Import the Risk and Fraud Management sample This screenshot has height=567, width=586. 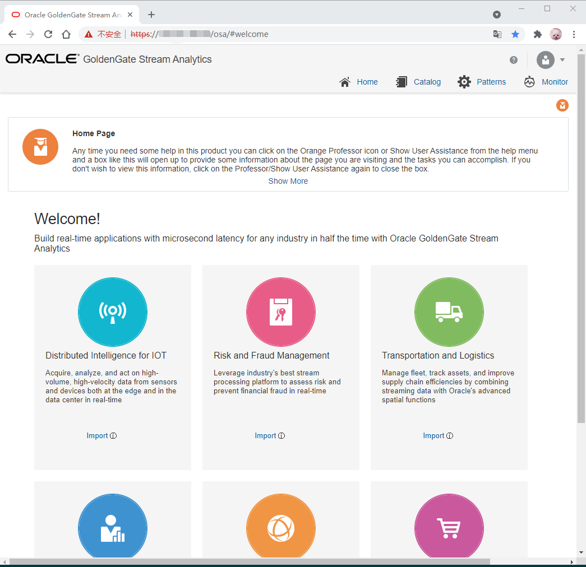pos(265,435)
